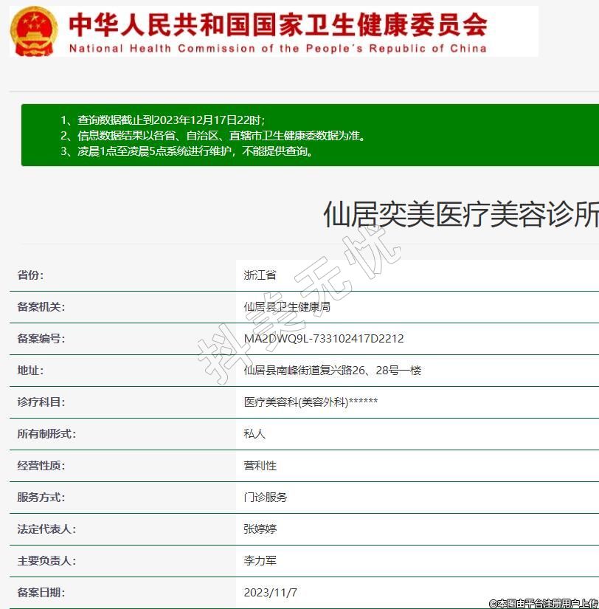Click the filing date value 2023/11/7
Image resolution: width=599 pixels, height=609 pixels.
pyautogui.click(x=270, y=593)
